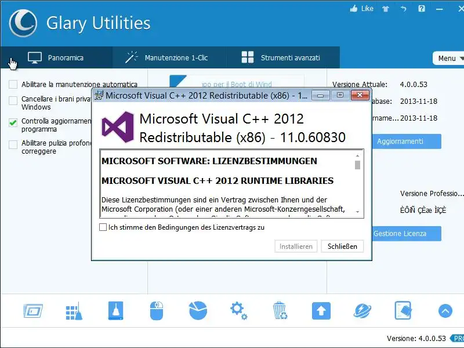
Task: Click the Boot di Windows banner thumbnail
Action: (237, 81)
